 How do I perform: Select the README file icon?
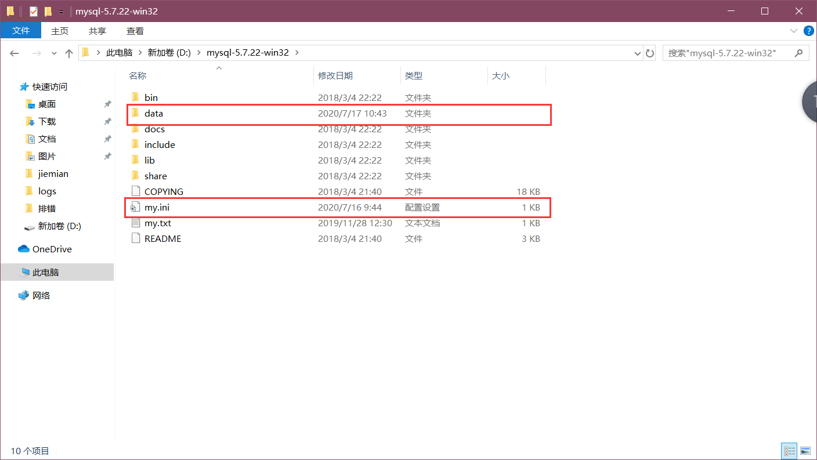coord(135,238)
